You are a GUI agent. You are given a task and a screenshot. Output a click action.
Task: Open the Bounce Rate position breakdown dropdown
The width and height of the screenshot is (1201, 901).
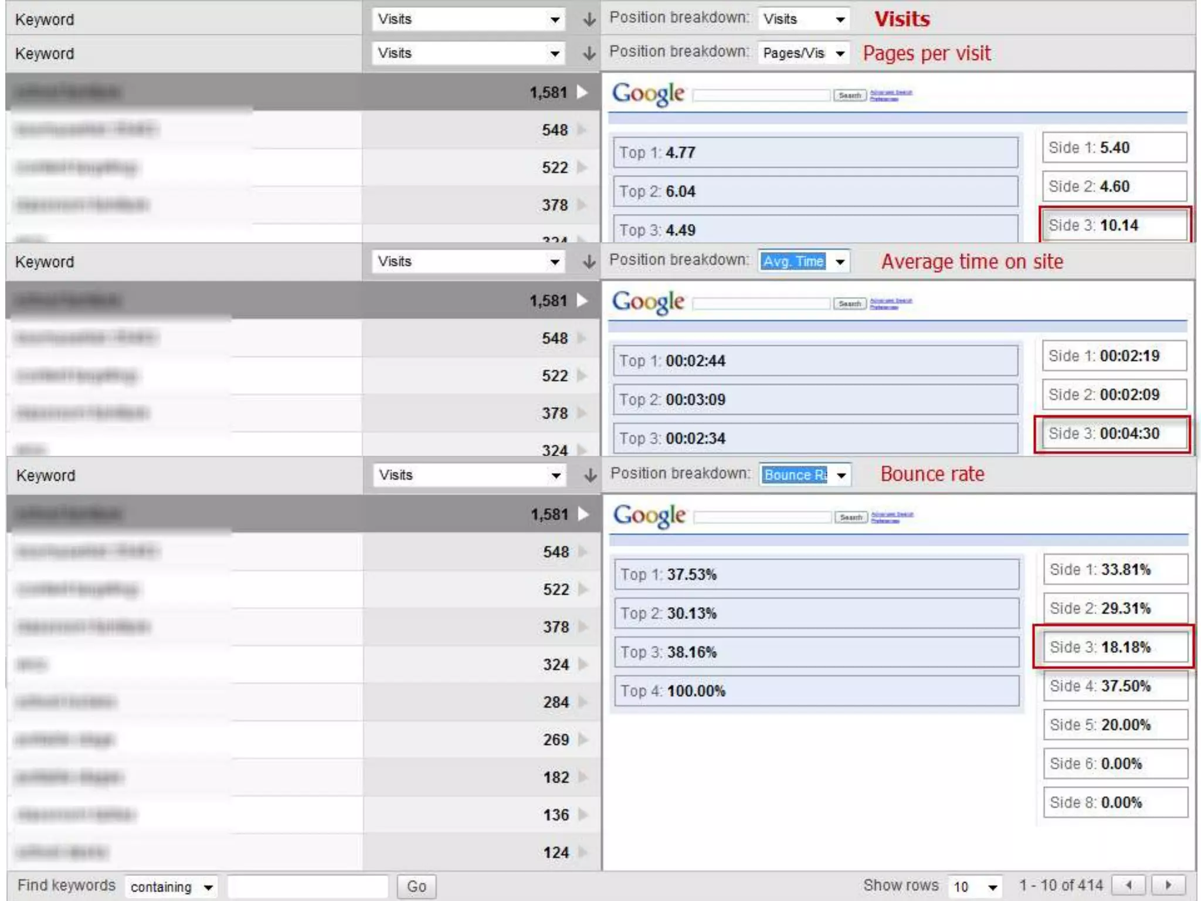[805, 475]
